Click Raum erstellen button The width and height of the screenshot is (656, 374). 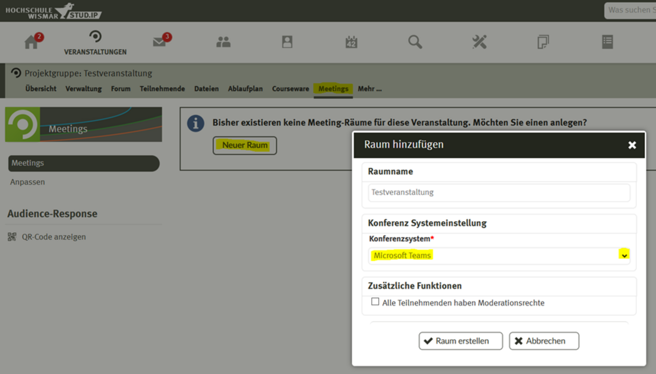click(x=461, y=341)
